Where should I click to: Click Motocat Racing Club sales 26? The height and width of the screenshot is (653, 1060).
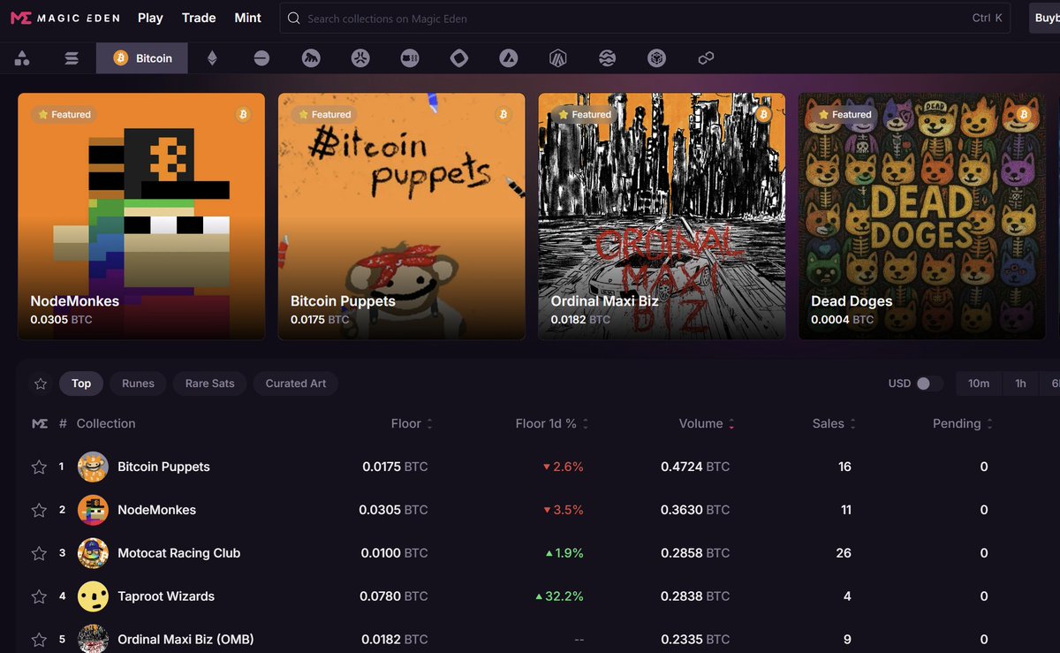tap(844, 553)
